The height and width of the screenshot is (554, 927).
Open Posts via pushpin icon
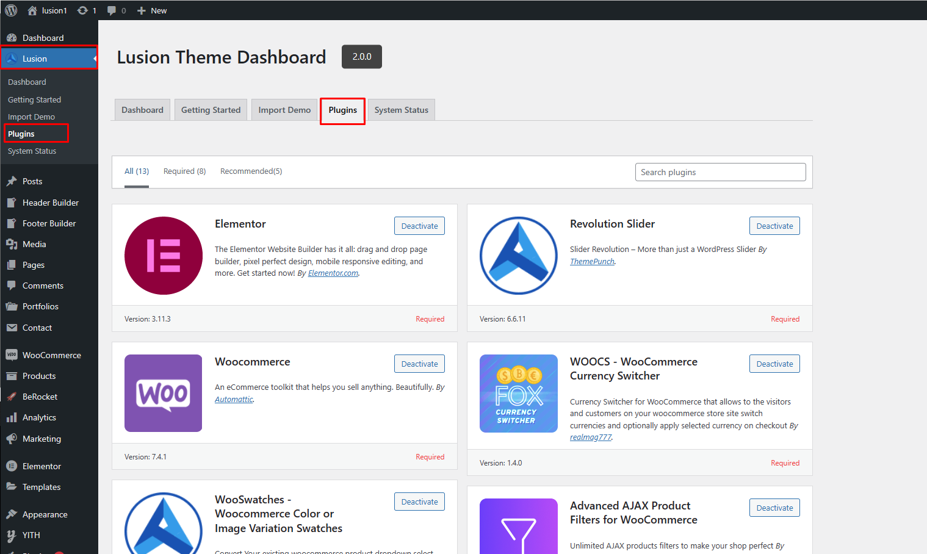12,181
